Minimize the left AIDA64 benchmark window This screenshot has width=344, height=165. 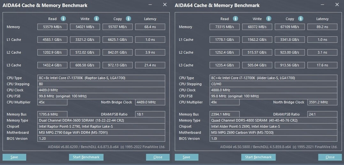click(150, 5)
